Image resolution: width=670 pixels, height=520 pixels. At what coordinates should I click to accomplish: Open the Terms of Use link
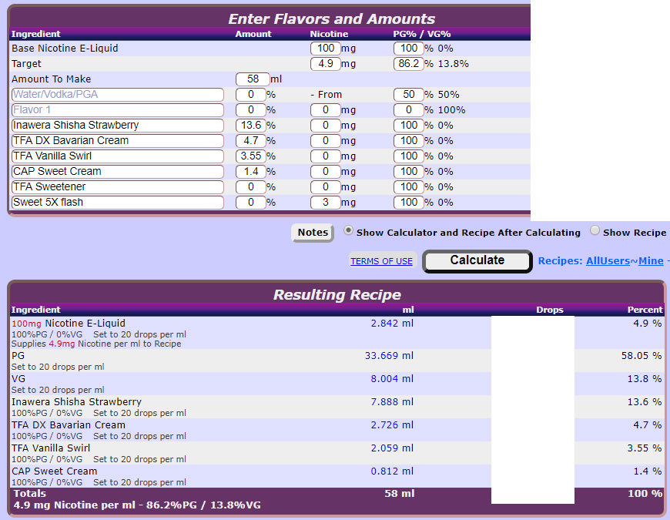point(381,261)
